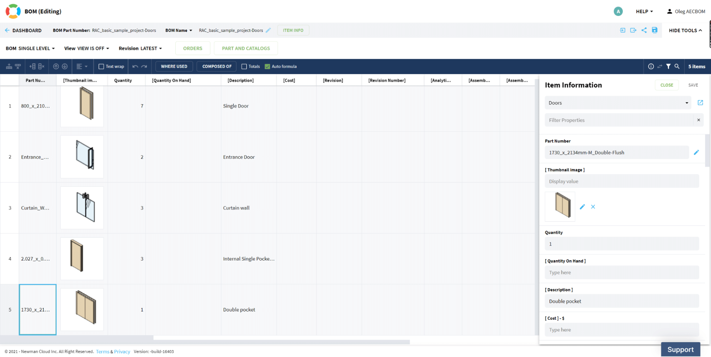711x357 pixels.
Task: Click the WHERE USED button
Action: point(174,66)
